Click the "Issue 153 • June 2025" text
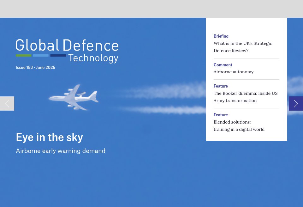The width and height of the screenshot is (303, 207). click(x=35, y=67)
